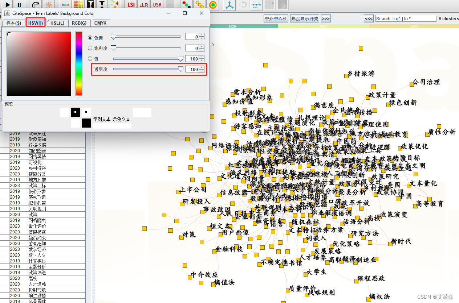Click the 透明度 transparency slider track

(147, 69)
